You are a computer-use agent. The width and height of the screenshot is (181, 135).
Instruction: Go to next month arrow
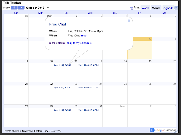click(x=21, y=8)
